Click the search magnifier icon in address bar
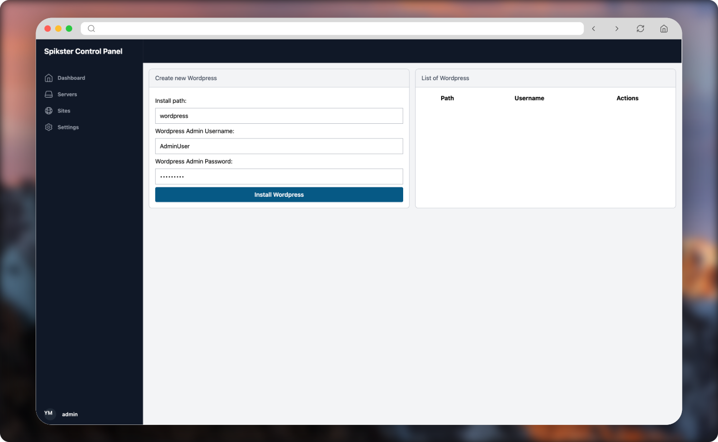718x442 pixels. click(92, 28)
